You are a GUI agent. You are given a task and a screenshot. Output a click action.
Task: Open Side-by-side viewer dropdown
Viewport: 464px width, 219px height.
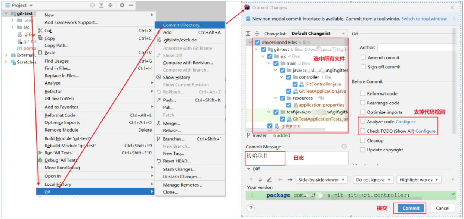(x=322, y=180)
